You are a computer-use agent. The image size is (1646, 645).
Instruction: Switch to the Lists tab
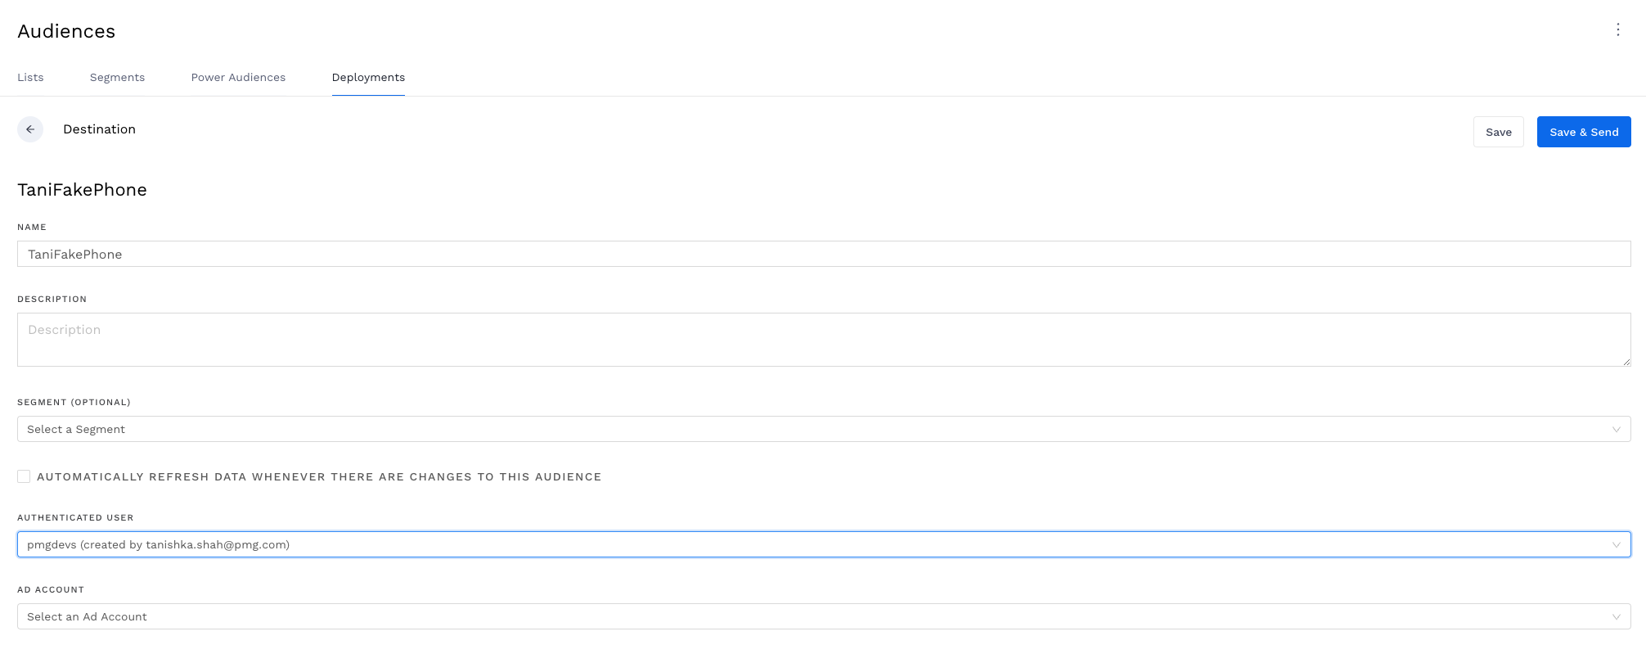click(x=30, y=77)
